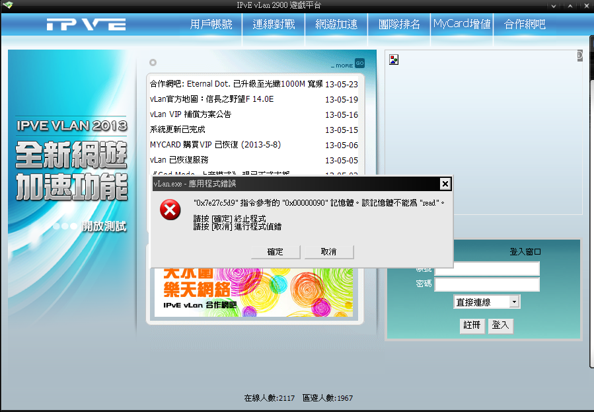Close the vLan.exe error dialog
Viewport: 594px width, 412px height.
pos(445,185)
